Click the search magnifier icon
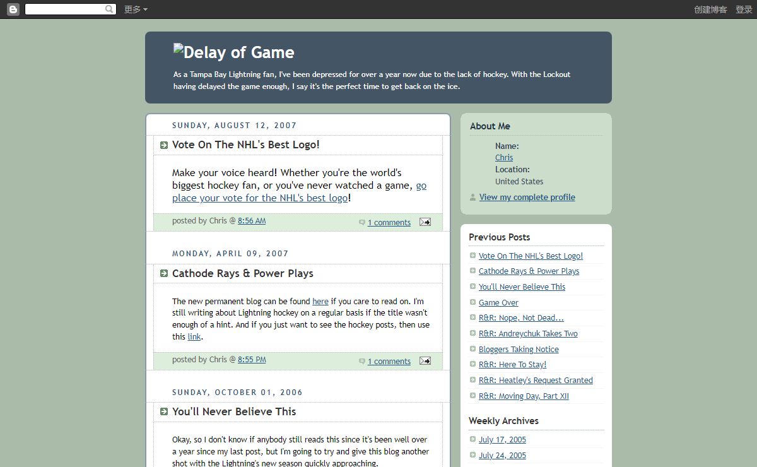The height and width of the screenshot is (467, 757). point(110,9)
